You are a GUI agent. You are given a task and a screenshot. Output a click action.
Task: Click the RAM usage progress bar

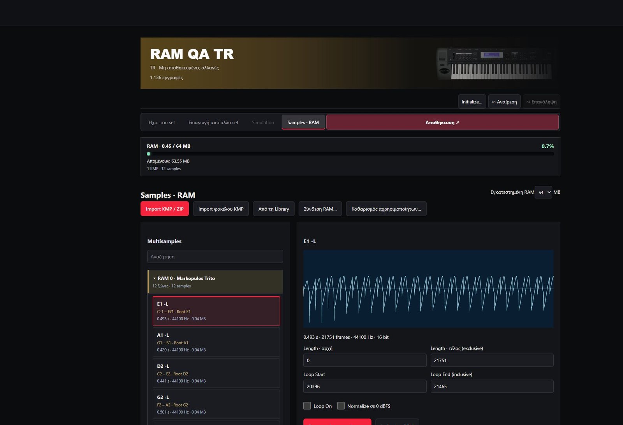(x=350, y=154)
